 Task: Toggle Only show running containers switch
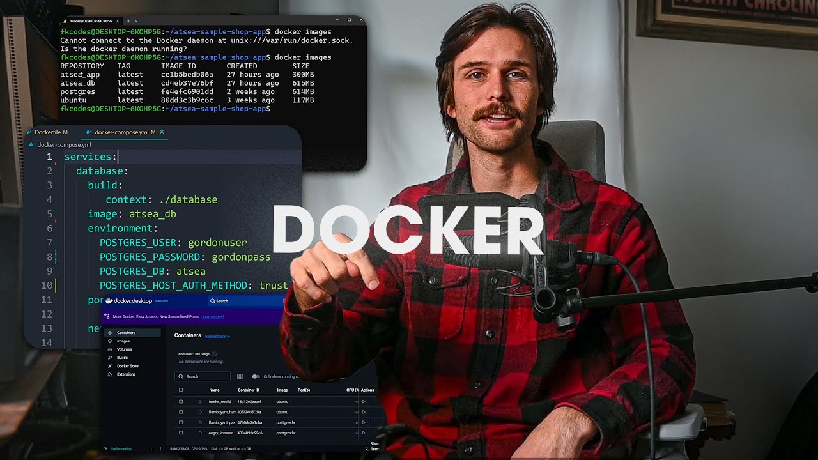[x=256, y=377]
